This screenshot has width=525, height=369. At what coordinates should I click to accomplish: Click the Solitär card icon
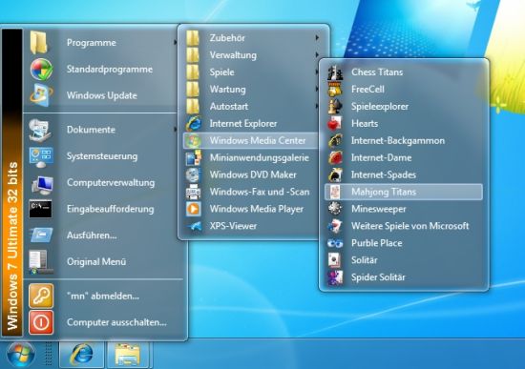(x=335, y=260)
